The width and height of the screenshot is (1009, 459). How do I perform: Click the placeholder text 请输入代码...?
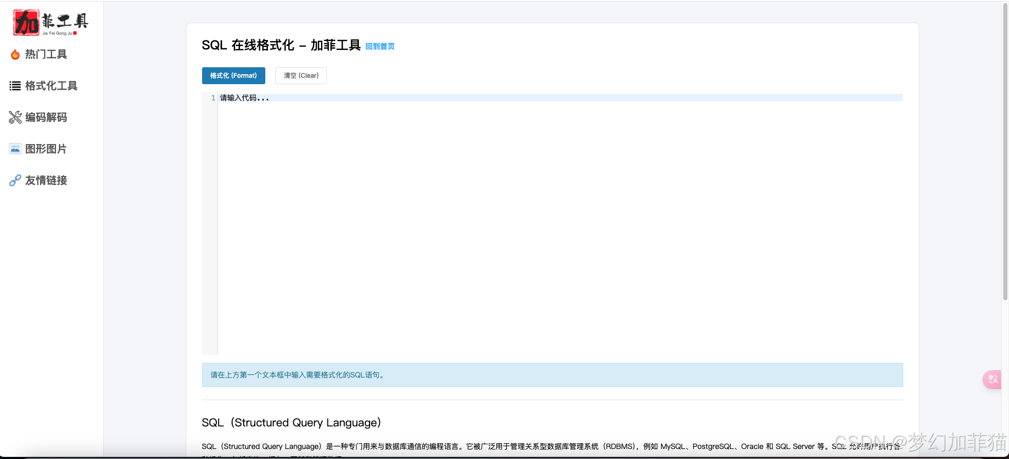tap(244, 98)
